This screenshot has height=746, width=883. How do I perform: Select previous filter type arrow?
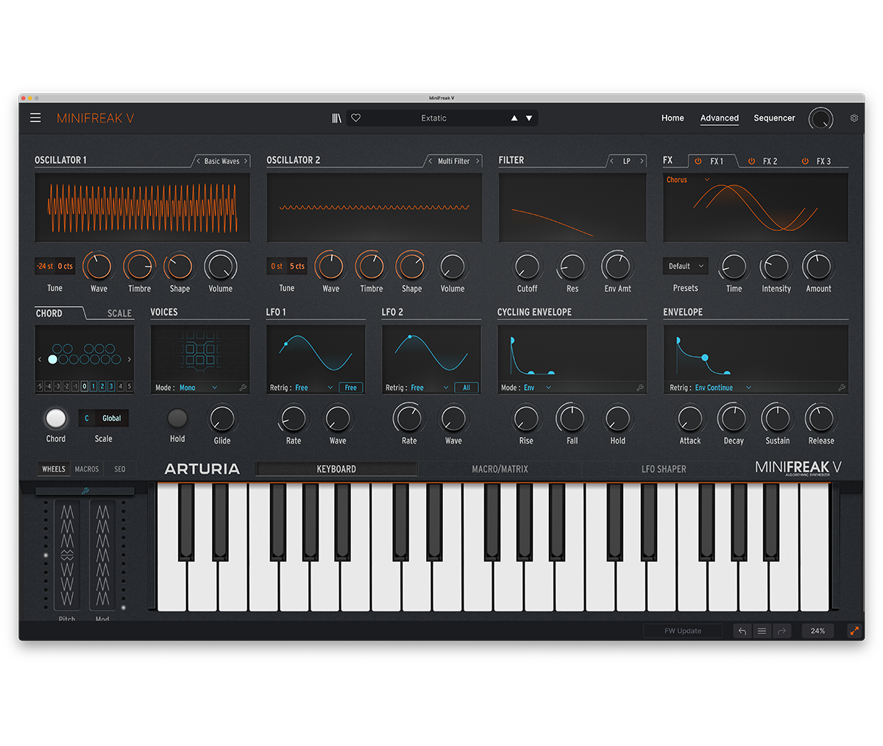click(611, 161)
